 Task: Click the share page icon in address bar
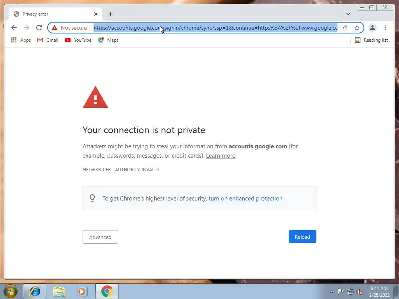(x=344, y=28)
